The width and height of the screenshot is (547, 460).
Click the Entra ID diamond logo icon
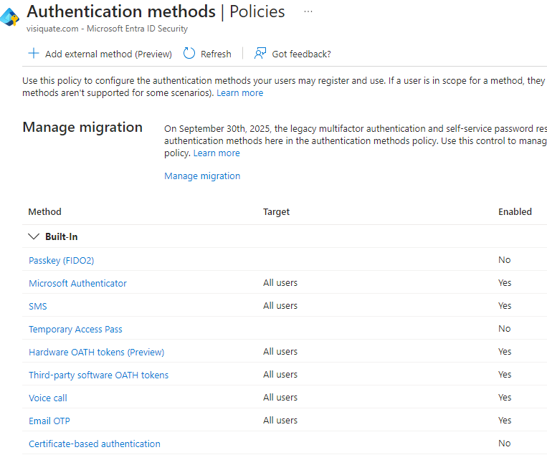[x=9, y=16]
